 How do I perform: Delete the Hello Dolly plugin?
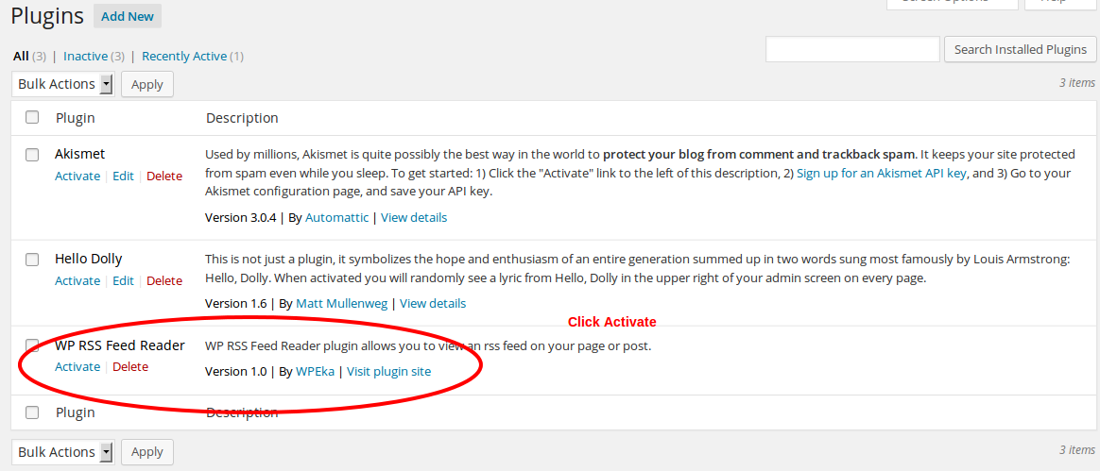click(164, 280)
